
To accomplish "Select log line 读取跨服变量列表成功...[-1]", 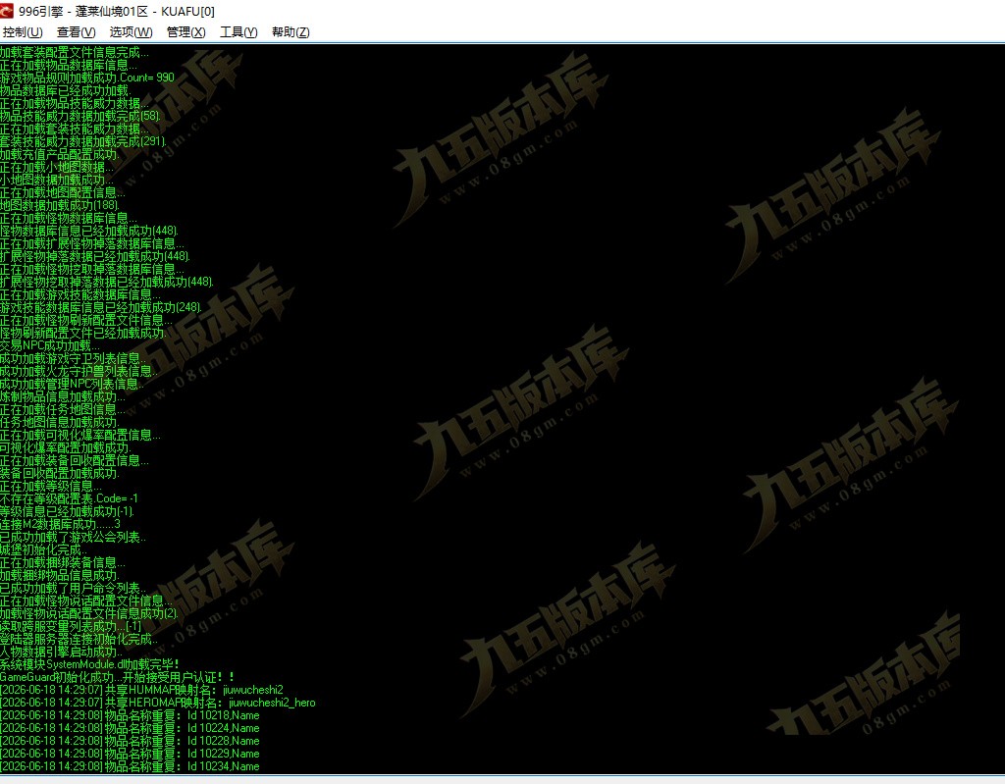I will 71,626.
